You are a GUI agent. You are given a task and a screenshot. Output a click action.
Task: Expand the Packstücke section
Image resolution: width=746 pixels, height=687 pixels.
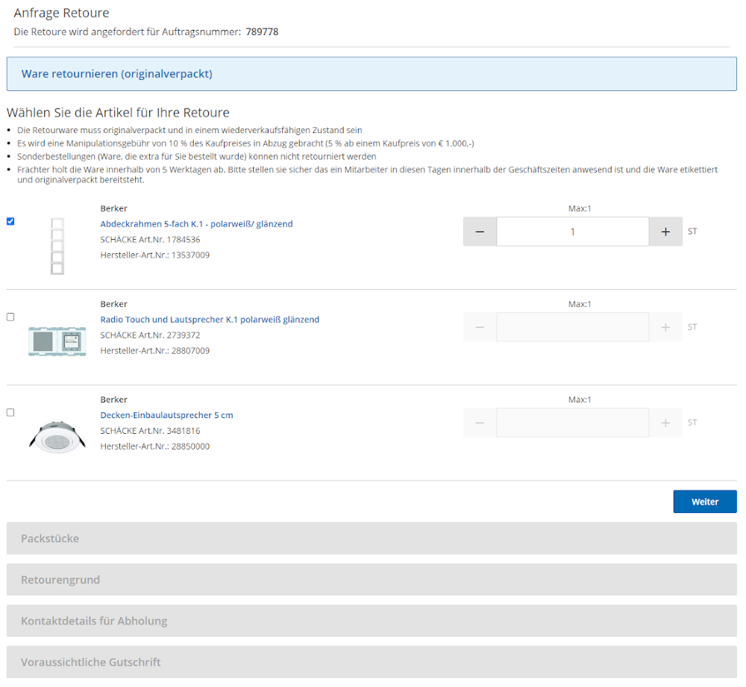pos(372,538)
